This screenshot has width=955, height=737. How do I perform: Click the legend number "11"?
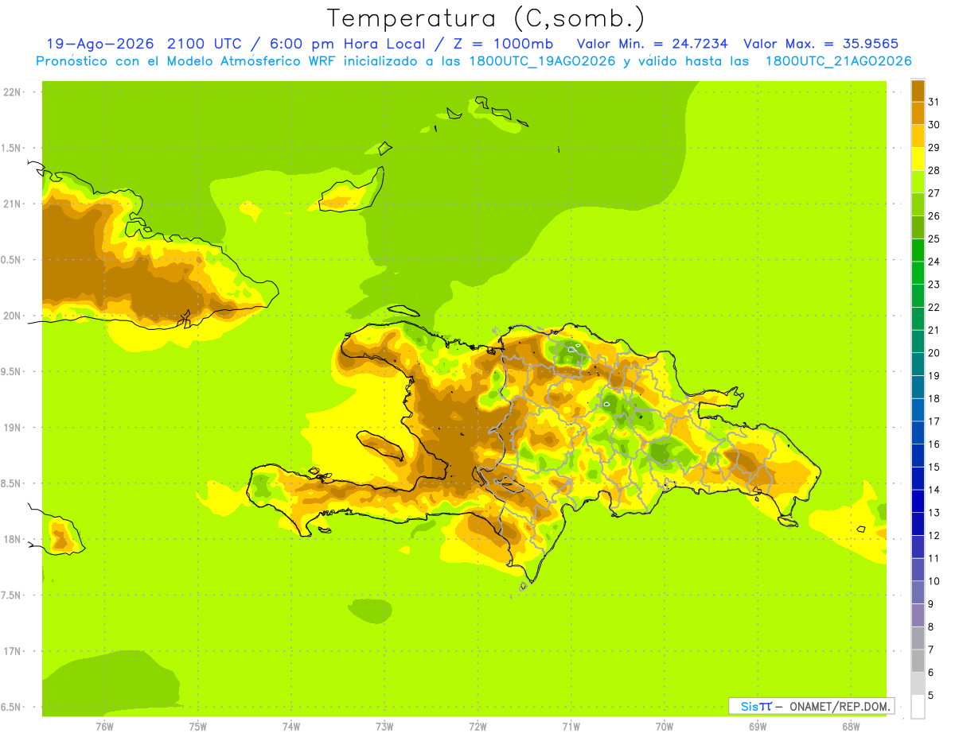pyautogui.click(x=934, y=558)
